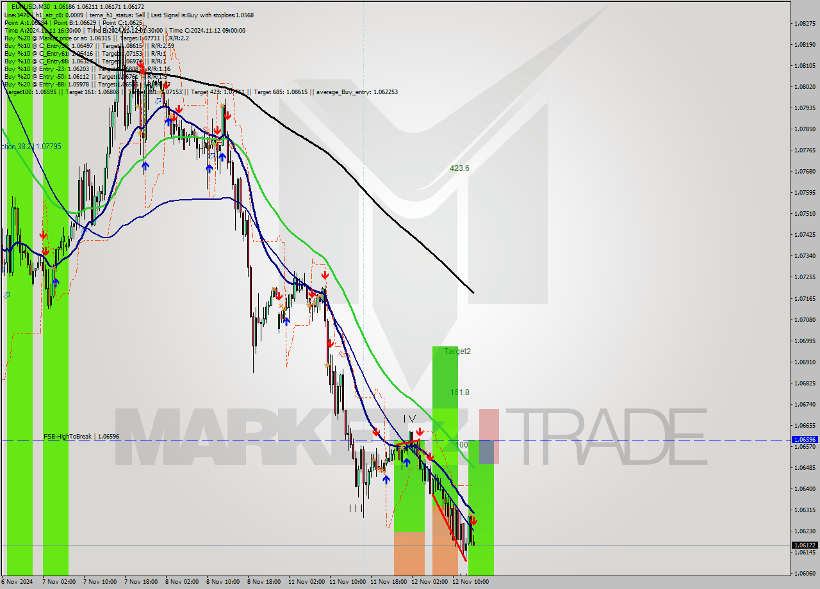Select the 'Last Signal is:Buy with stoploss:1.0568' text
The image size is (820, 589).
202,15
